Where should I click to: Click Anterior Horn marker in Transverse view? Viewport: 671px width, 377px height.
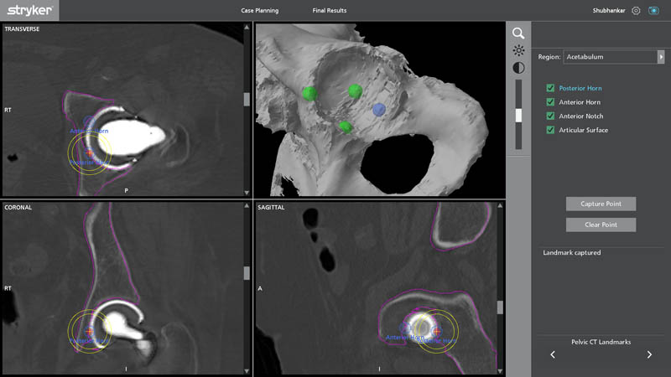(x=89, y=122)
